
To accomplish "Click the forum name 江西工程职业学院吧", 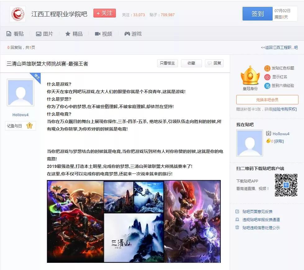I will (x=59, y=14).
